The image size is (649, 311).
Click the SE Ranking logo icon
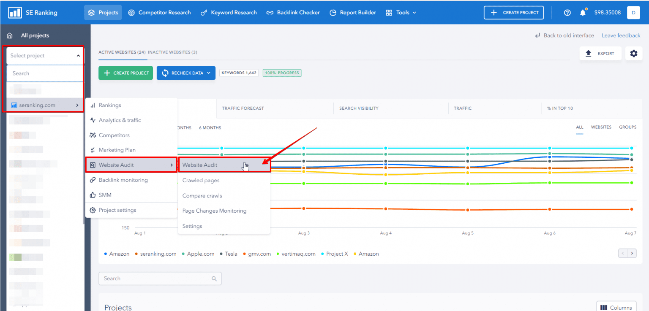(15, 13)
